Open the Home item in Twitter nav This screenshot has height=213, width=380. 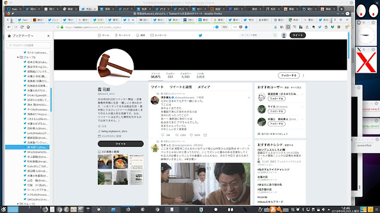[x=103, y=35]
